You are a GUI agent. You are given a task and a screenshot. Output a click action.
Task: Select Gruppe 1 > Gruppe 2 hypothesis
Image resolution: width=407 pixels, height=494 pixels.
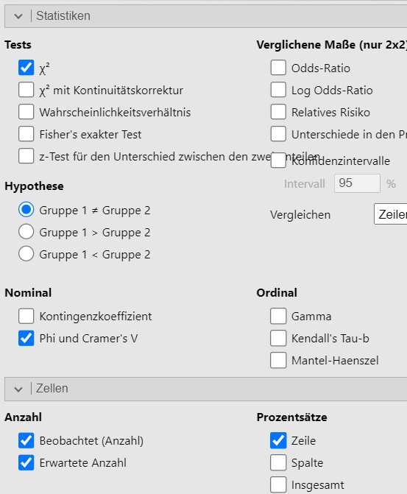coord(26,232)
